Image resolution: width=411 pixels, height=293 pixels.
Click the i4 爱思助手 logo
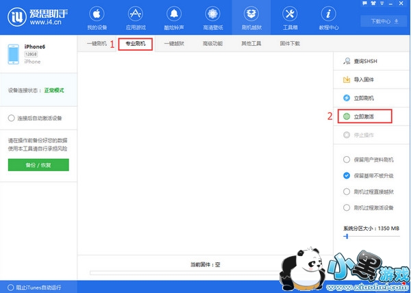38,17
